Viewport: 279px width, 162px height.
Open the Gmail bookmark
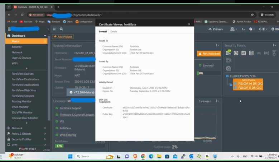[x=12, y=22]
